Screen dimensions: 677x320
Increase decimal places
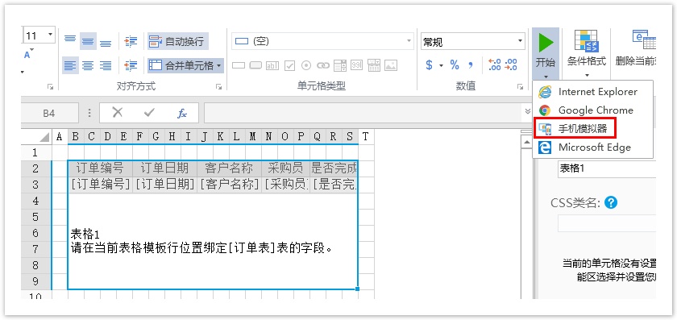pos(495,65)
